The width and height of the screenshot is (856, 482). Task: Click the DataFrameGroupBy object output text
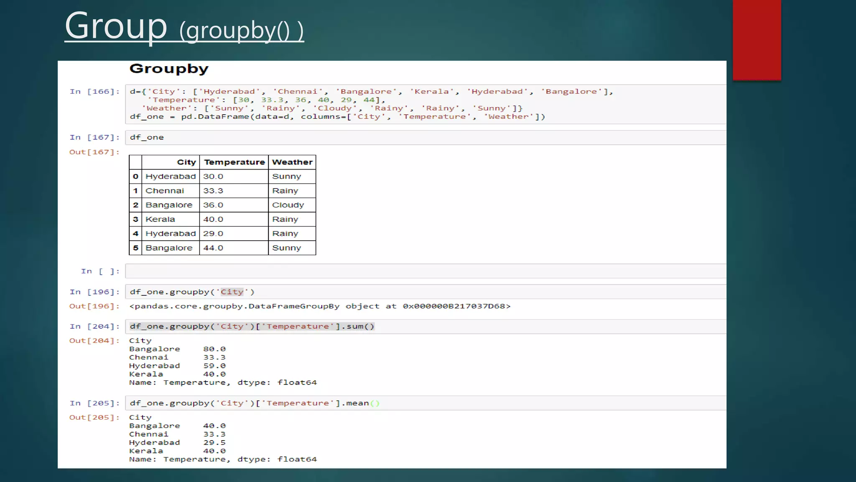tap(320, 306)
